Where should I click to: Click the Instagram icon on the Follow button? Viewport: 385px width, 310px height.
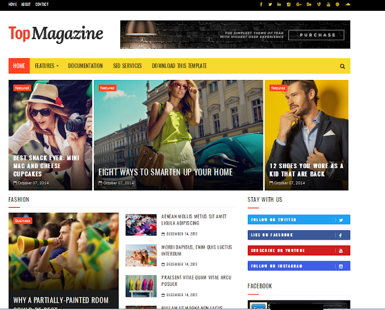pyautogui.click(x=341, y=266)
